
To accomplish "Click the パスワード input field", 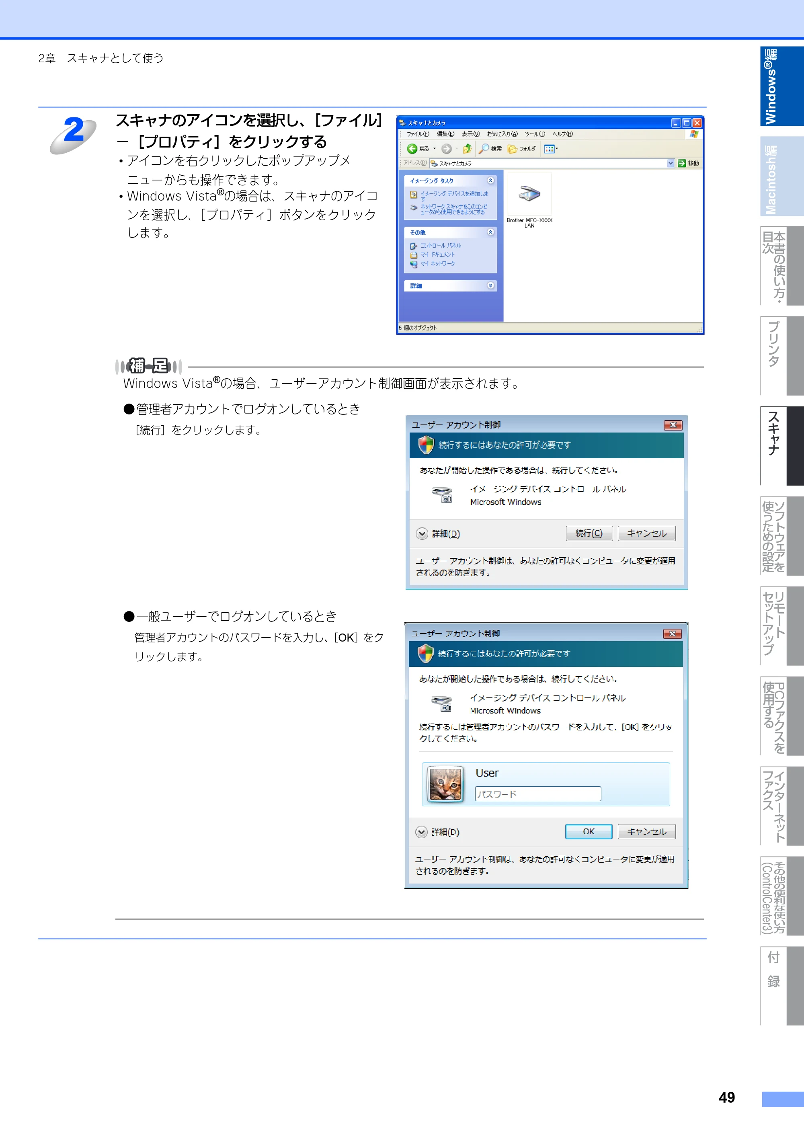I will tap(538, 794).
